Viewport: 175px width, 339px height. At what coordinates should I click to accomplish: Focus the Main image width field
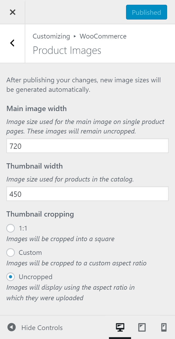(x=87, y=146)
